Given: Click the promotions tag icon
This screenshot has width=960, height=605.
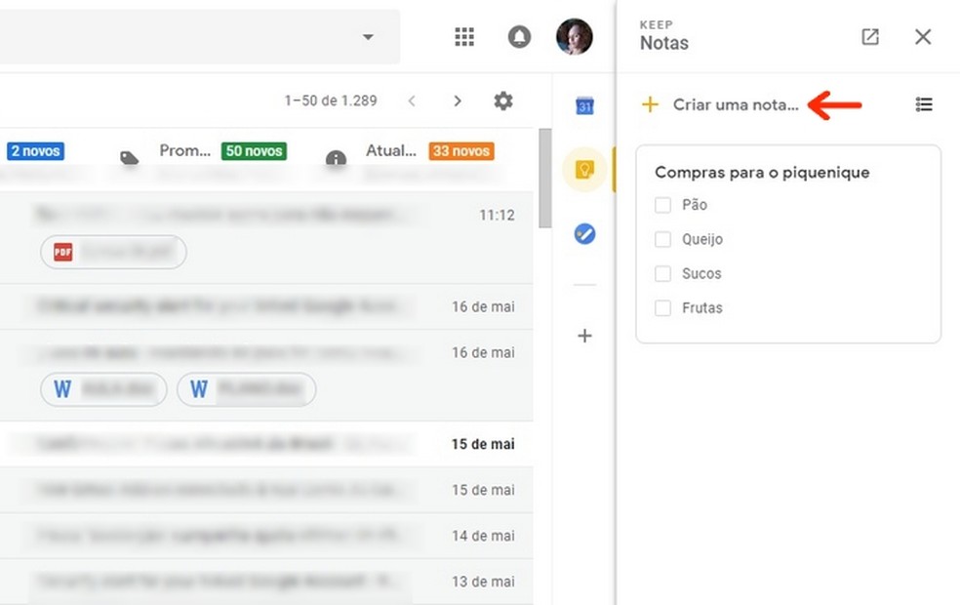Looking at the screenshot, I should point(129,158).
